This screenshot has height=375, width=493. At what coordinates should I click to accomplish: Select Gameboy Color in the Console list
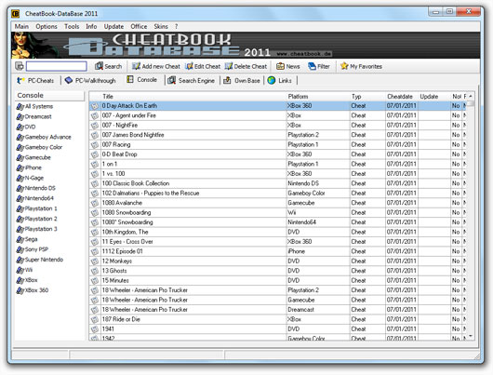(44, 147)
